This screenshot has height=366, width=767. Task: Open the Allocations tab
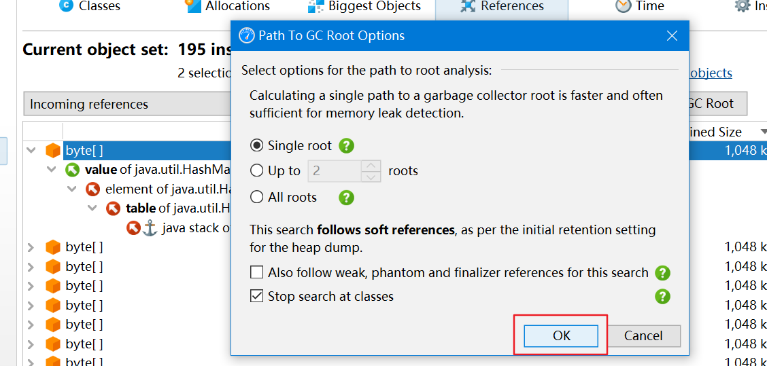(x=228, y=6)
